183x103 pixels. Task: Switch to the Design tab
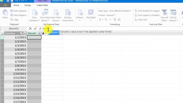click(28, 5)
